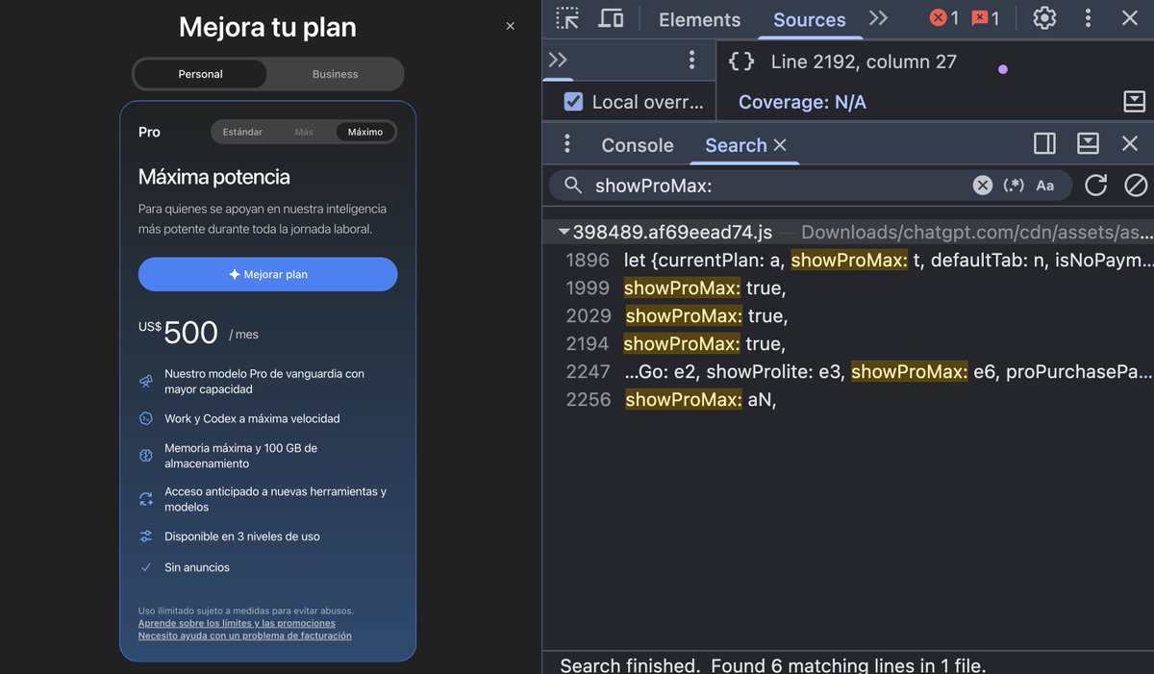Image resolution: width=1154 pixels, height=674 pixels.
Task: Toggle the drawer sidebar panel icon
Action: (x=1044, y=144)
